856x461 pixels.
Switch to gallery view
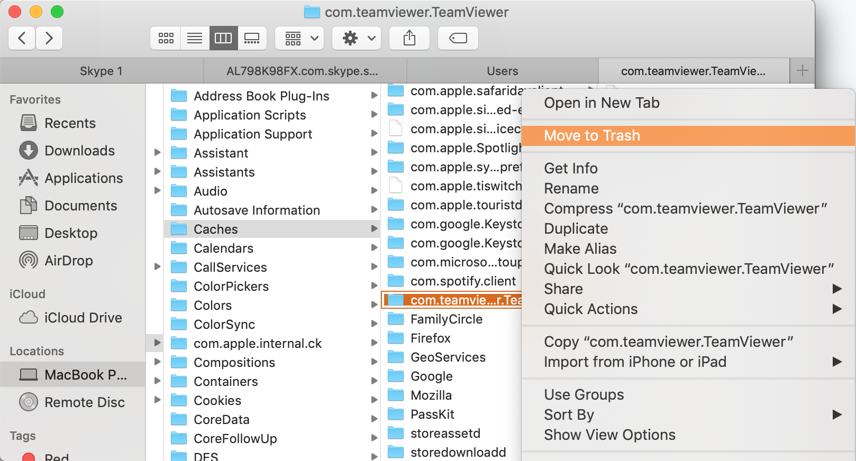(252, 38)
